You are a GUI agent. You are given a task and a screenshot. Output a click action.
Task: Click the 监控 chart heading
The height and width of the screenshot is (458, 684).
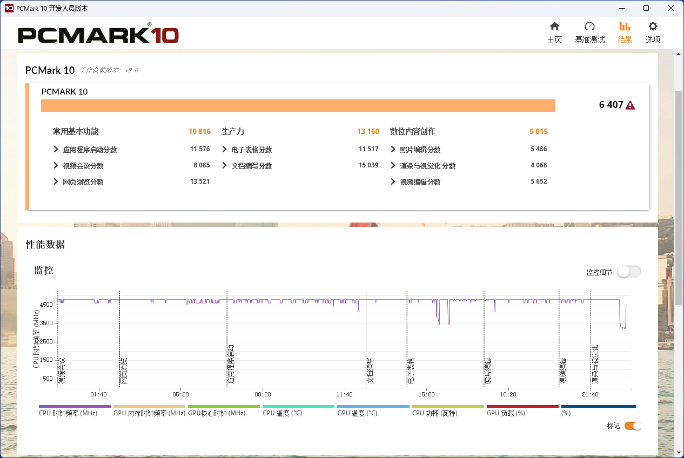coord(44,271)
